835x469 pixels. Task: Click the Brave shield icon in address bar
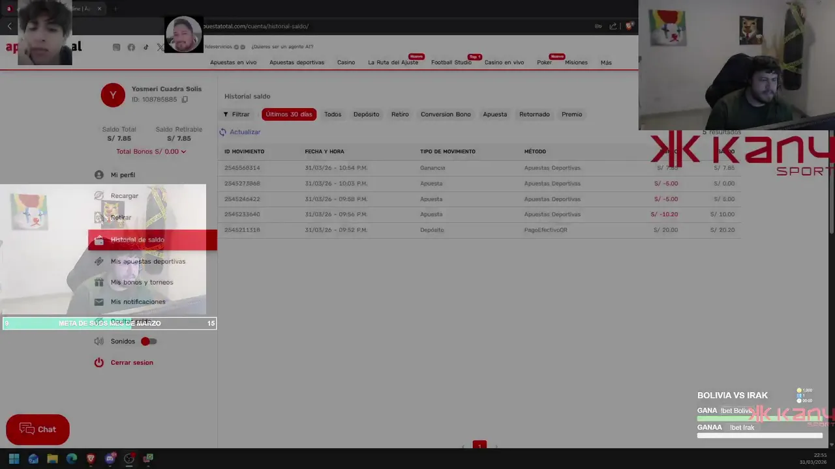(629, 26)
